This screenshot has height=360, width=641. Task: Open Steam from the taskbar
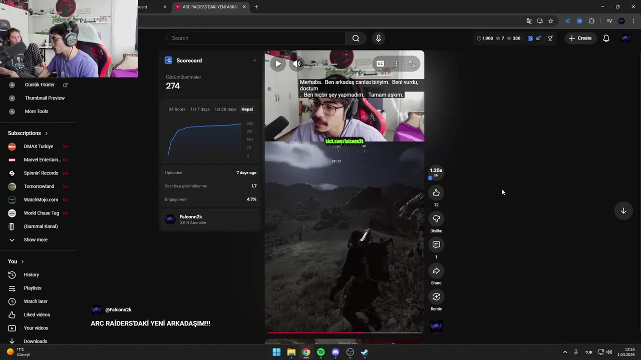coord(365,352)
